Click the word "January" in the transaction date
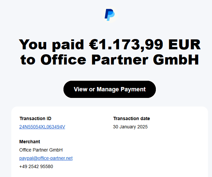Screen dimensions: 212x177 [127, 127]
